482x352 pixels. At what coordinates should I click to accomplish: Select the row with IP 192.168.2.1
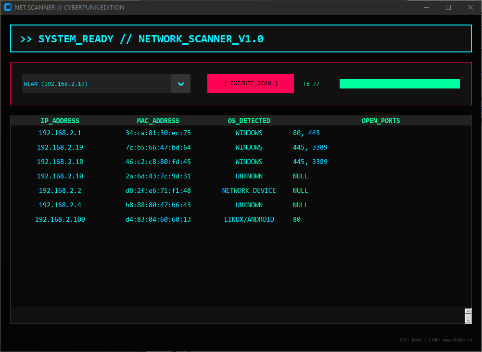241,133
